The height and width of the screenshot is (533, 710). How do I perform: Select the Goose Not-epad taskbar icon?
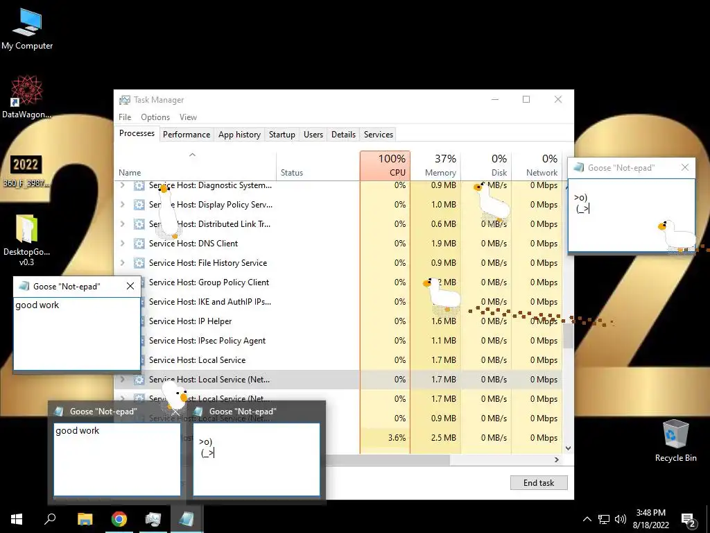187,519
